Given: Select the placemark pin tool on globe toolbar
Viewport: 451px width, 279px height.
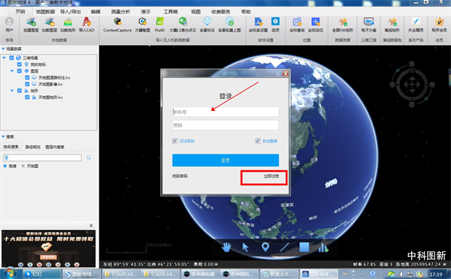Looking at the screenshot, I should click(x=265, y=247).
